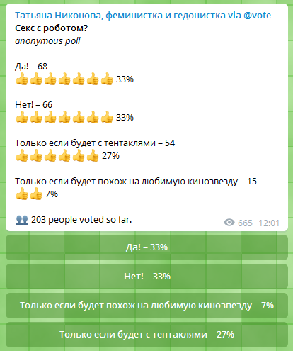Click last thumbs-up emoji in "Да!" row beside 33%
Screen dimensions: 293x351
(x=107, y=79)
